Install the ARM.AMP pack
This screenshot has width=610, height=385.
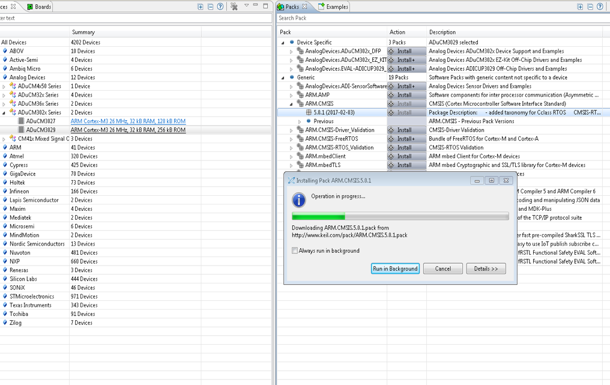coord(406,95)
